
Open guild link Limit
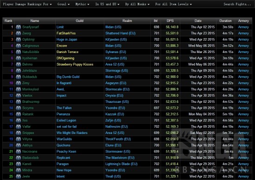pos(60,27)
